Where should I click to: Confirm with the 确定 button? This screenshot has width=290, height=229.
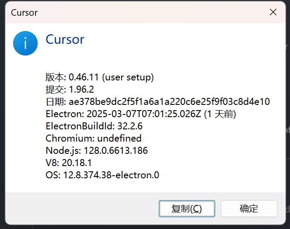click(x=249, y=208)
